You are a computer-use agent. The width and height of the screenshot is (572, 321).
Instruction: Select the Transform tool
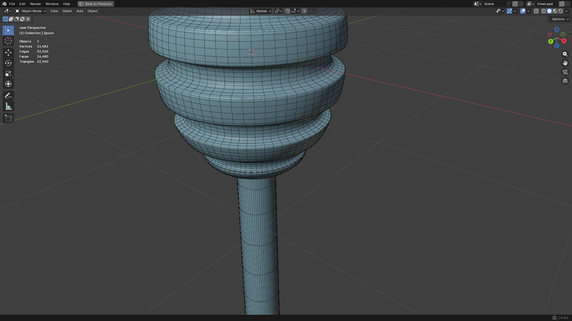click(8, 84)
